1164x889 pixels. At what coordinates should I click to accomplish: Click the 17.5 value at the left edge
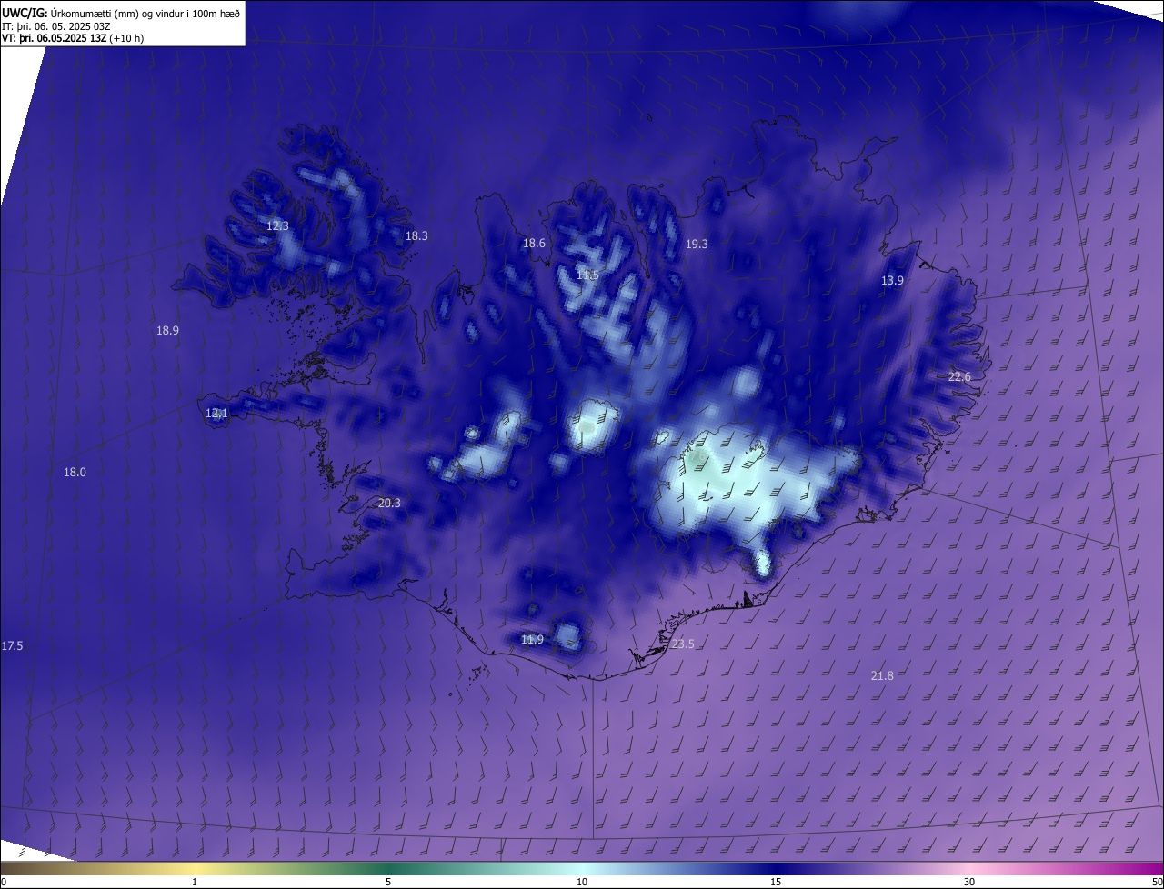12,645
